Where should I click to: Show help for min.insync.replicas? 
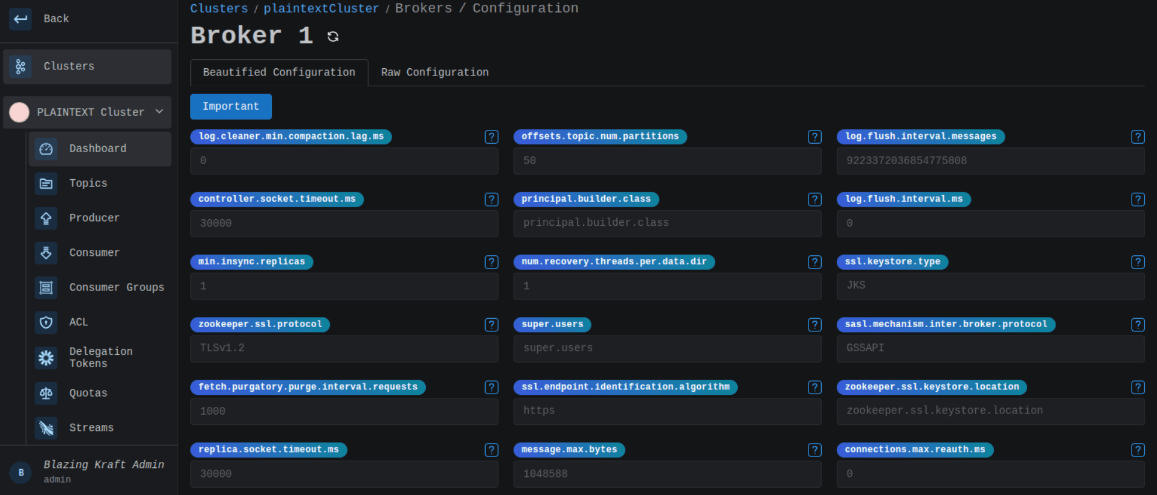coord(492,262)
